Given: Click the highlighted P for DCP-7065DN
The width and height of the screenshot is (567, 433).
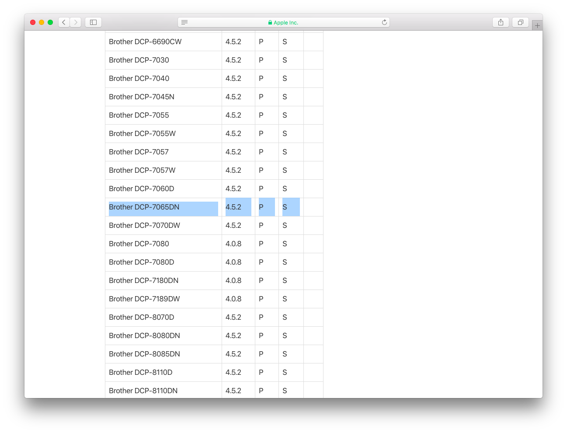Looking at the screenshot, I should click(267, 207).
